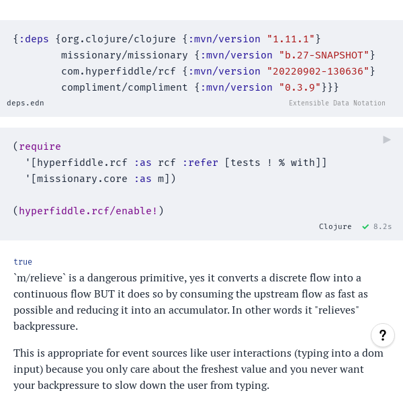Select the true output result
403x403 pixels.
coord(23,262)
